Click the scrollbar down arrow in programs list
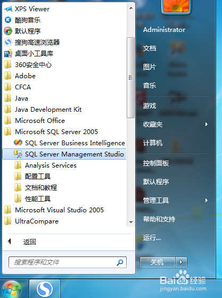This screenshot has height=298, width=222. 131,222
